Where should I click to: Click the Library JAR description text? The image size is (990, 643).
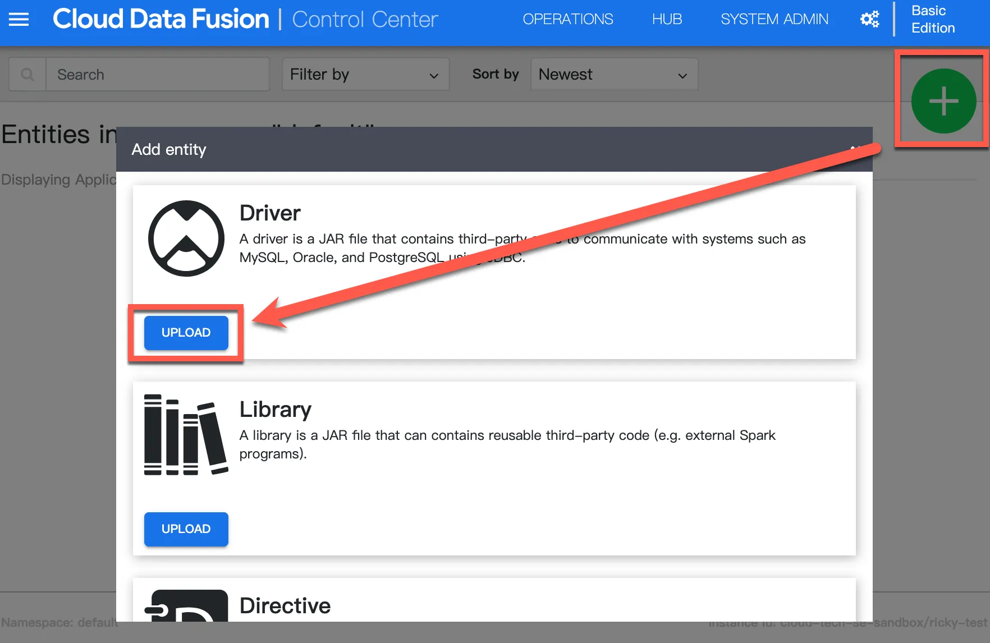point(507,444)
